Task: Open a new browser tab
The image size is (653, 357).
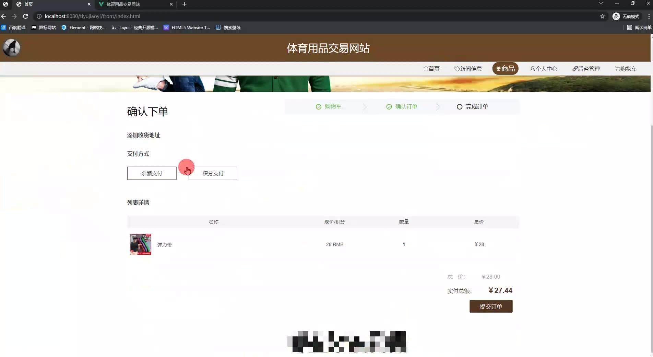Action: [x=184, y=4]
